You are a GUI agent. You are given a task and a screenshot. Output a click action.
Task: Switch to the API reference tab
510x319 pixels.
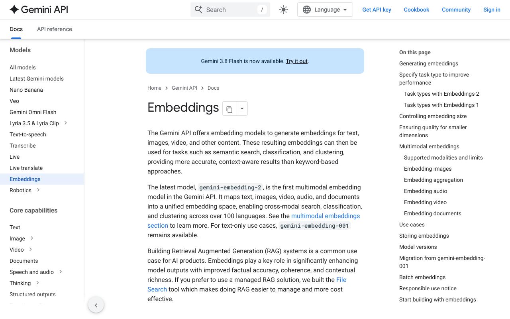point(55,29)
